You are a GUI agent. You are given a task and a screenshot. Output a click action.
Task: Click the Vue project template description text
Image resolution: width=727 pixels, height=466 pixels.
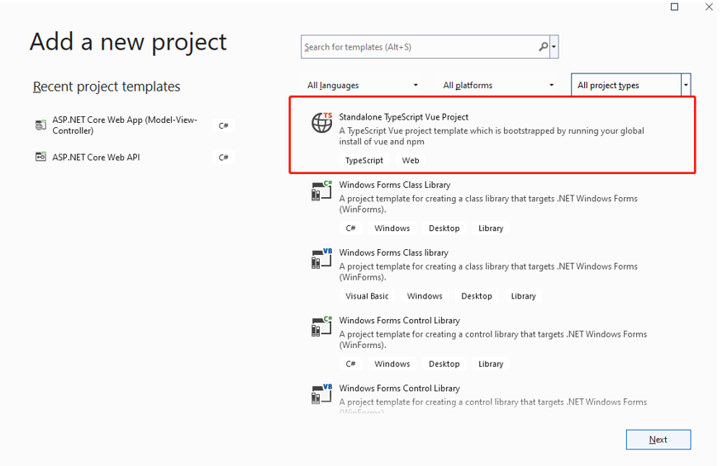(x=492, y=136)
